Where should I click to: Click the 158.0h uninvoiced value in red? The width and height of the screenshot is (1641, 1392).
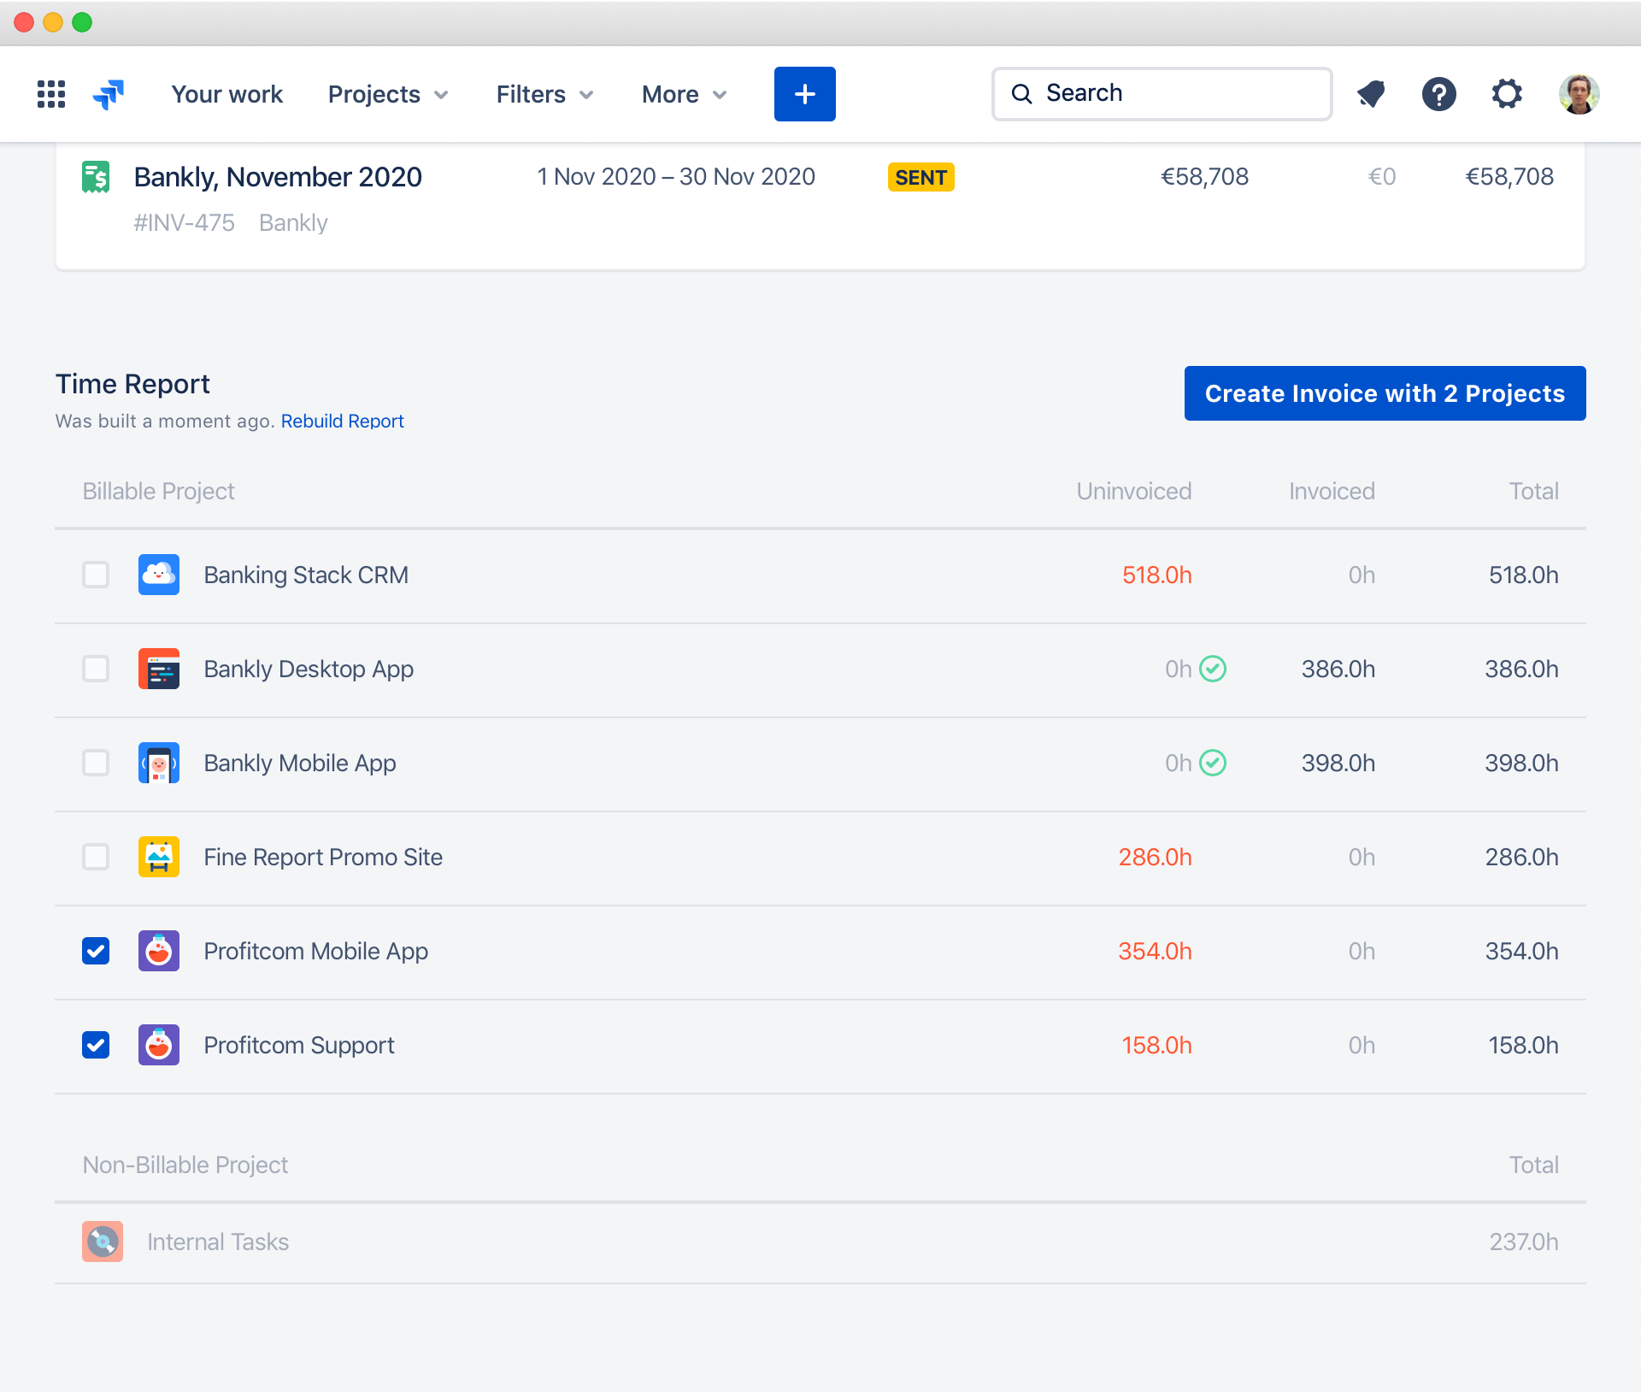click(1157, 1045)
